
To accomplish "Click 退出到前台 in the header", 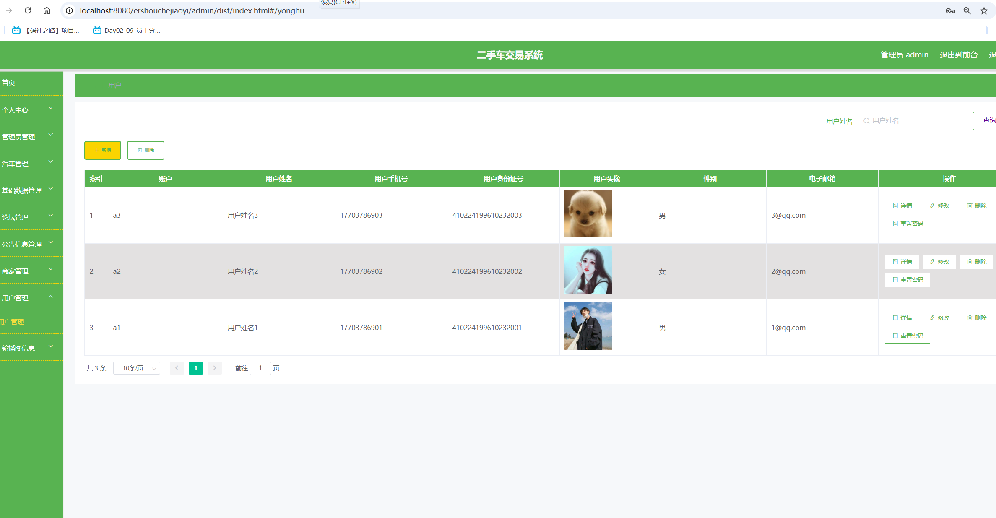I will [958, 55].
